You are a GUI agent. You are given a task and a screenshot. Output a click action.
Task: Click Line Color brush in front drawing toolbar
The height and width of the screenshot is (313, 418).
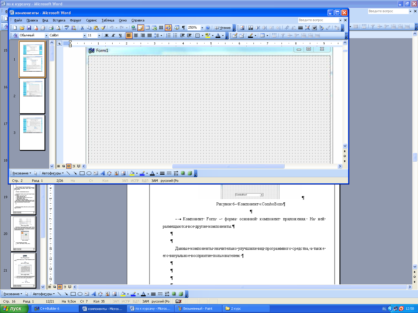[x=142, y=173]
